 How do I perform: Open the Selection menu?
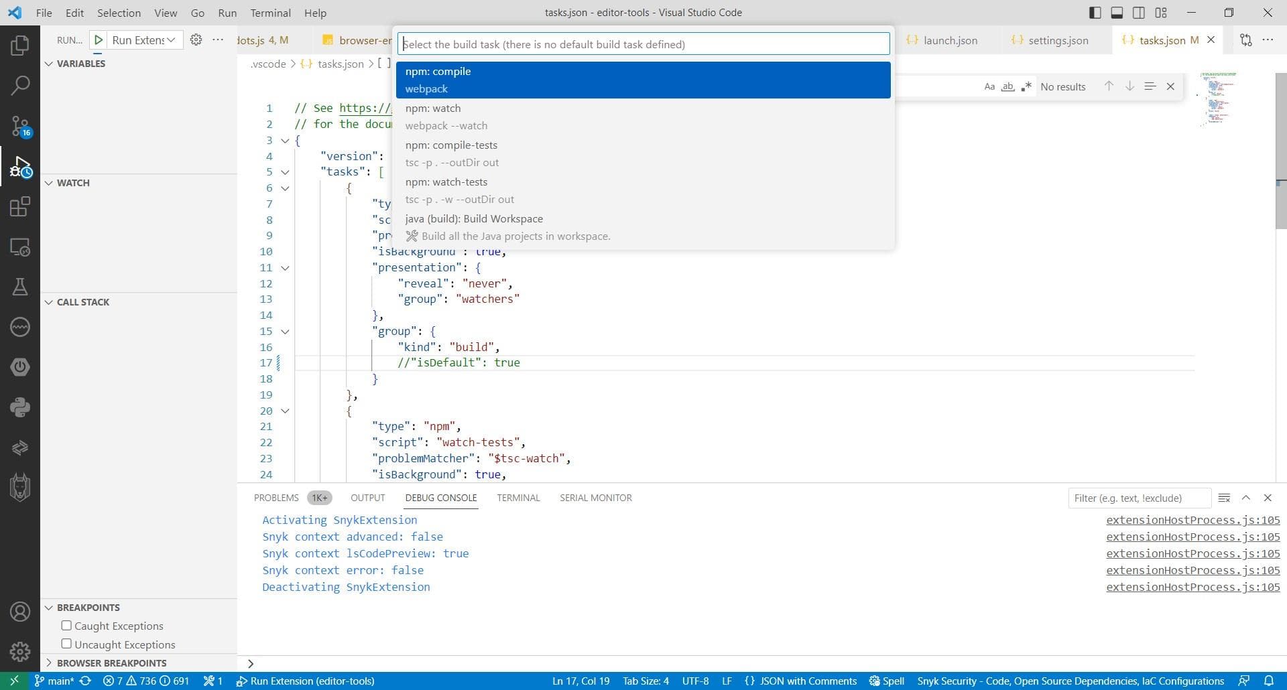pyautogui.click(x=119, y=13)
